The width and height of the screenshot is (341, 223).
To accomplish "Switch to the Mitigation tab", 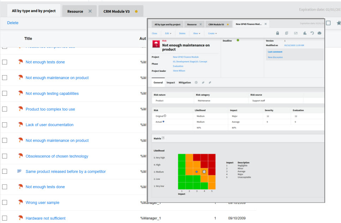I will 185,83.
